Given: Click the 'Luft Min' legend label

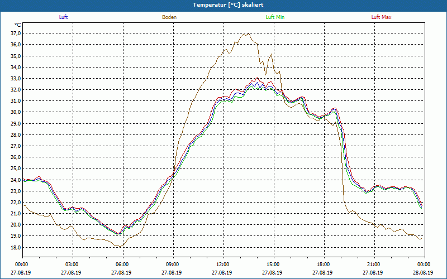Looking at the screenshot, I should coord(275,17).
